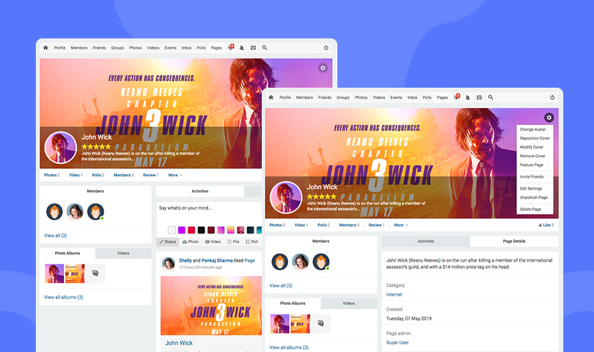
Task: Open the Videos tab beside Photo Albums, right window
Action: coord(348,303)
